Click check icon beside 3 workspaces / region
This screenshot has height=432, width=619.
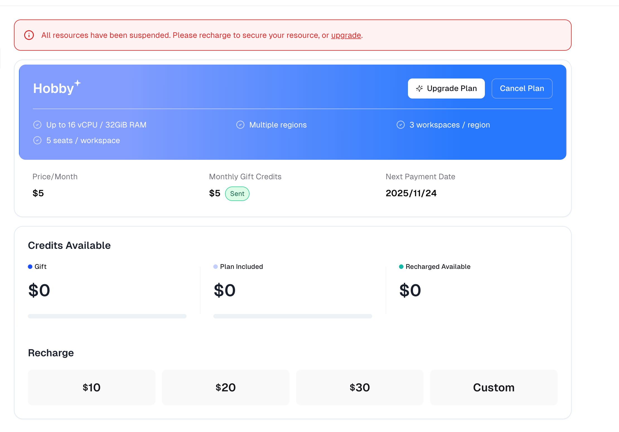401,125
